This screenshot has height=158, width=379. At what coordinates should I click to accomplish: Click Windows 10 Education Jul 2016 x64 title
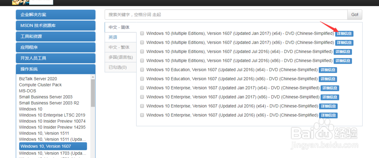click(232, 69)
